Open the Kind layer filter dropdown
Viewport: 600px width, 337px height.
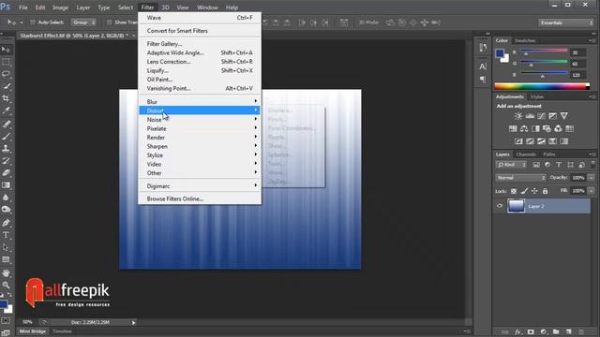pyautogui.click(x=511, y=165)
